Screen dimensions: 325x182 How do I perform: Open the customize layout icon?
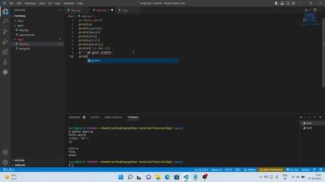click(294, 3)
